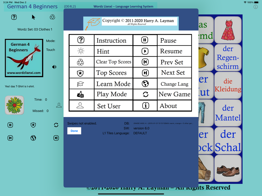
Task: Click the Change Lang label
Action: click(174, 84)
